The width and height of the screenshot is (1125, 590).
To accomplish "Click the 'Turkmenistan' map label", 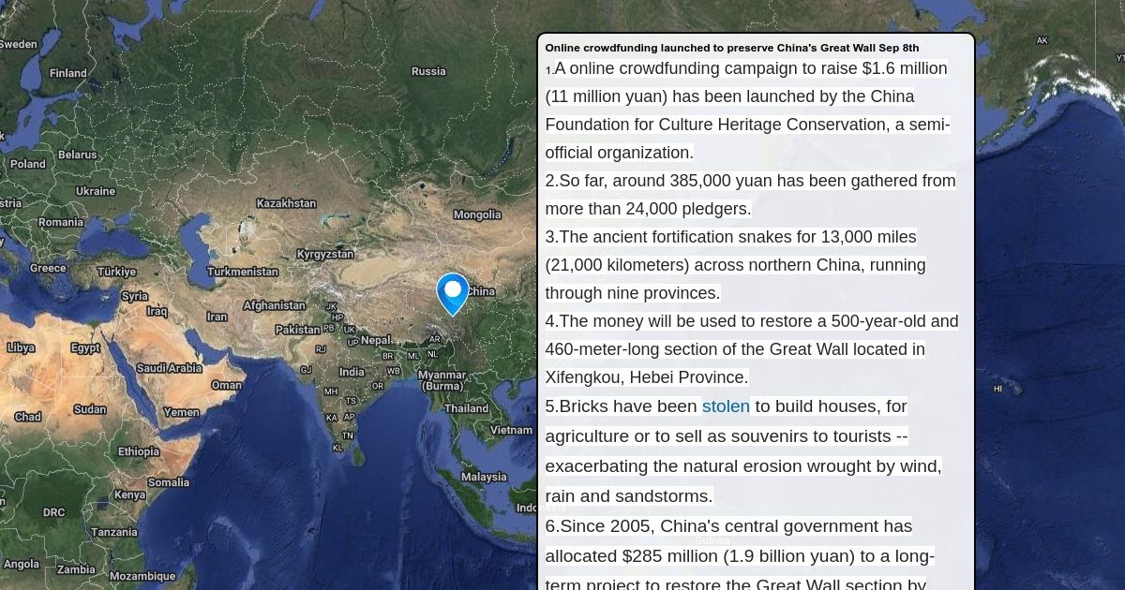I will pos(243,272).
